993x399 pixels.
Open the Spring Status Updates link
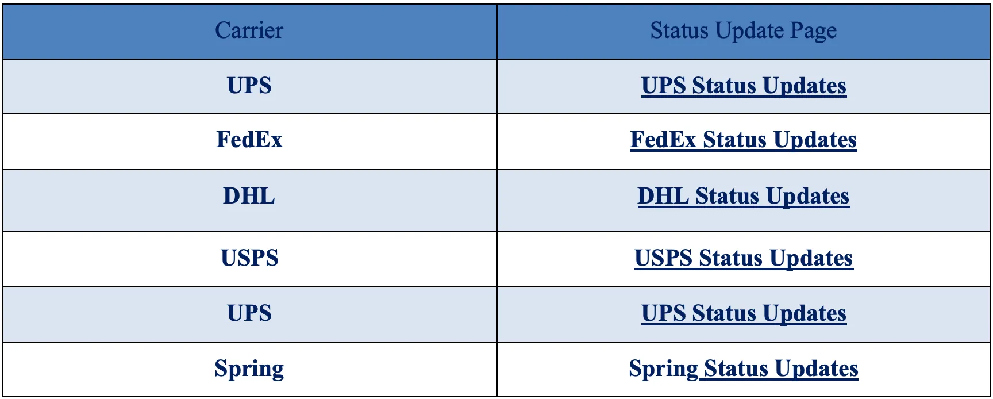(743, 369)
